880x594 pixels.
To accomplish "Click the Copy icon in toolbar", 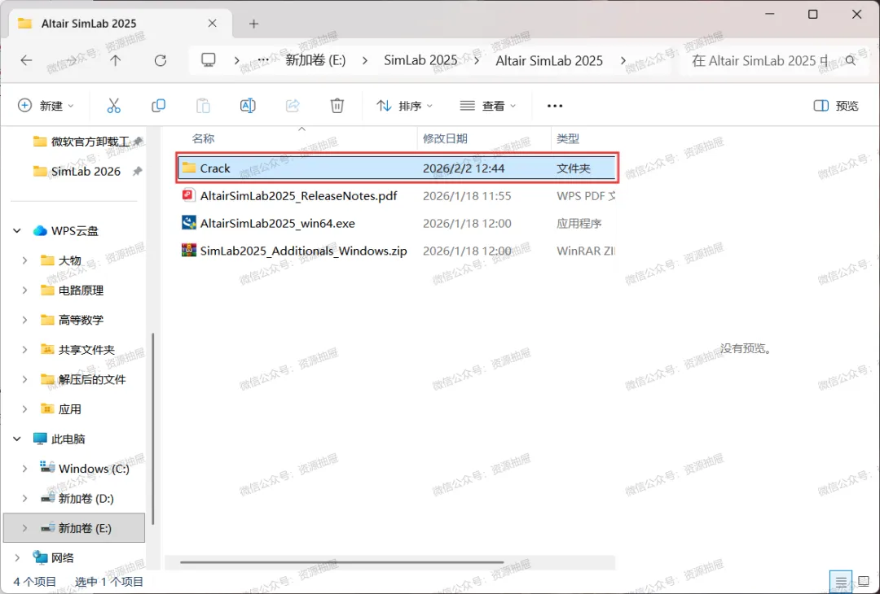I will pyautogui.click(x=158, y=105).
